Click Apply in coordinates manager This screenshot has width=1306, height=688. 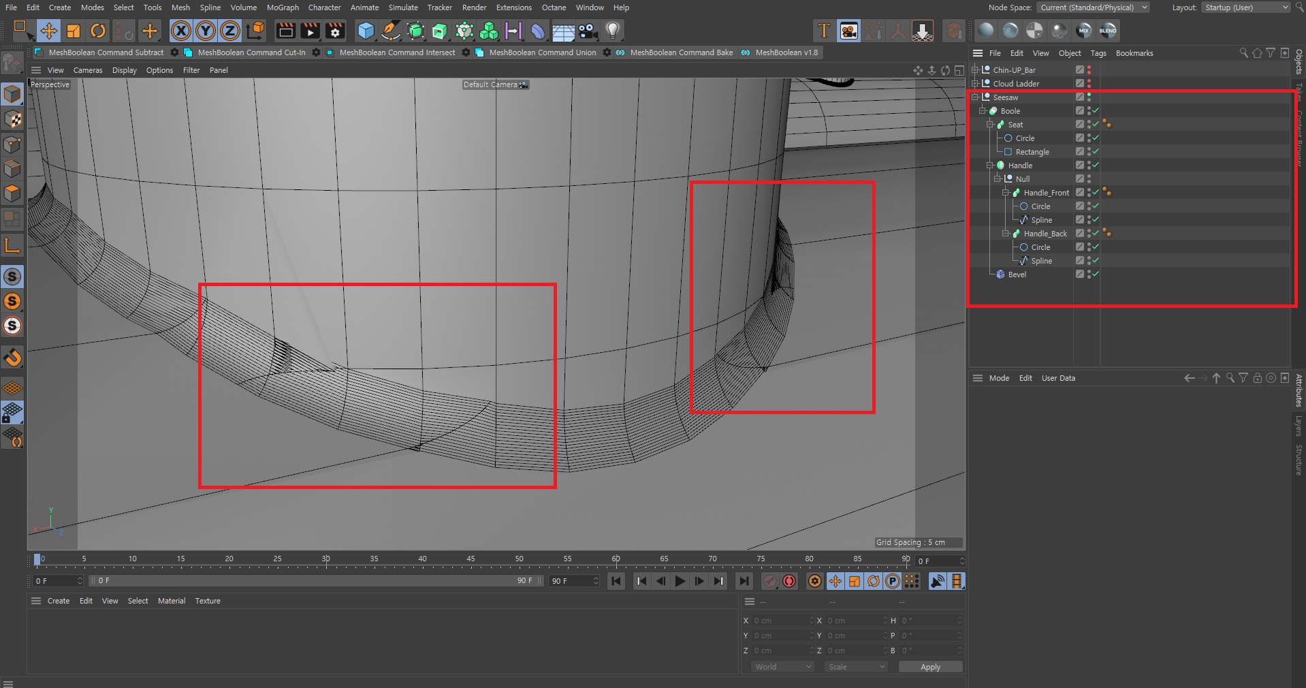930,667
